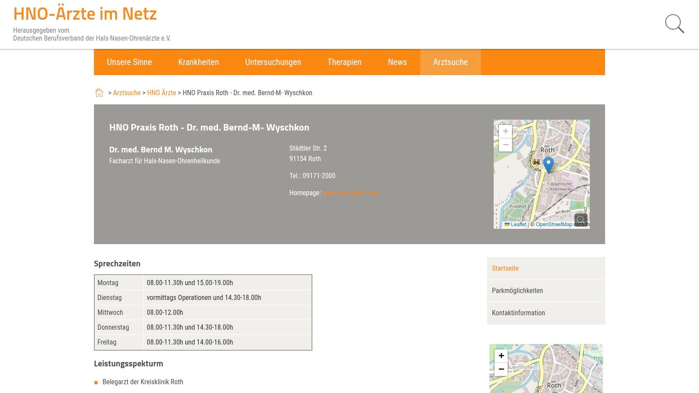
Task: Click the lower sidebar map thumbnail
Action: tap(546, 369)
